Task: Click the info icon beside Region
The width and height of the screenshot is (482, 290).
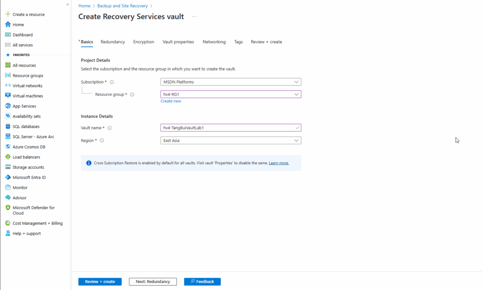Action: point(102,141)
